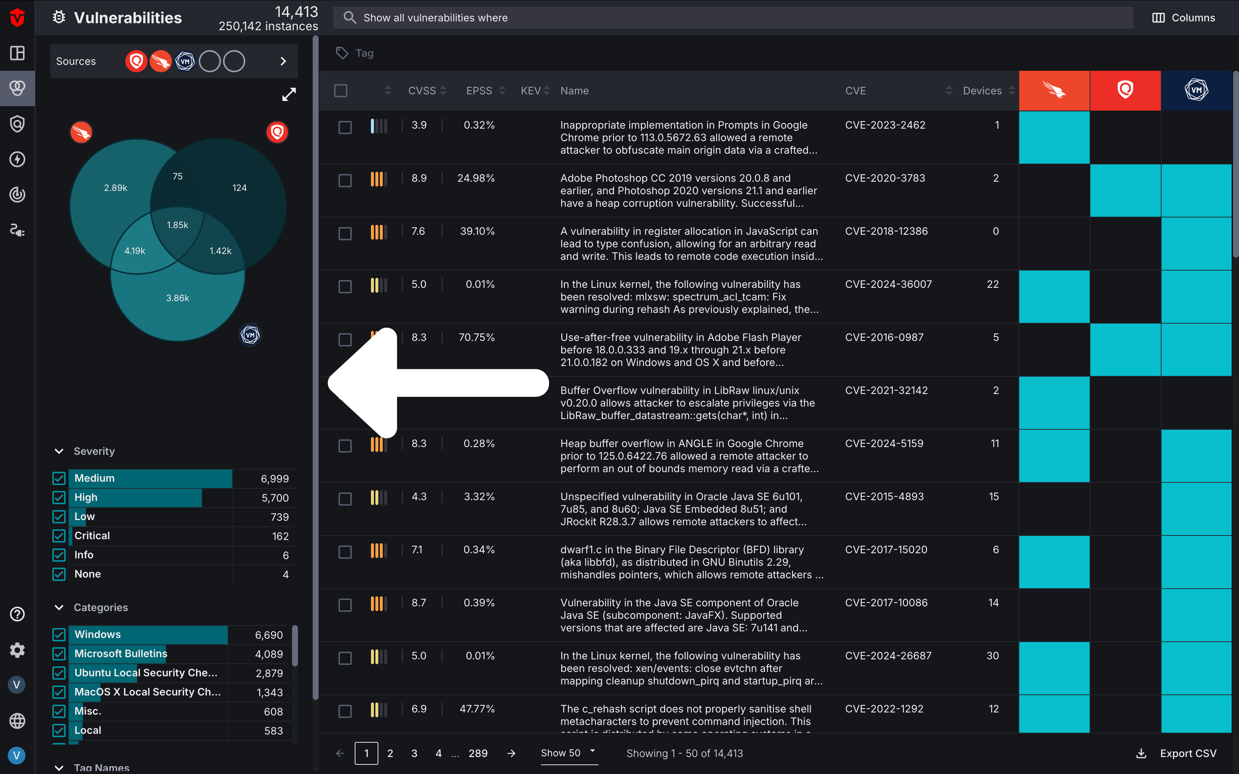Open the dashboard grid icon in left sidebar
Viewport: 1239px width, 774px height.
[x=17, y=53]
